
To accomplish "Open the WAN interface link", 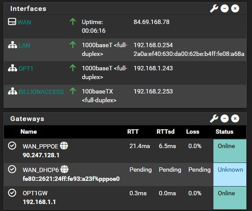I will tap(25, 22).
